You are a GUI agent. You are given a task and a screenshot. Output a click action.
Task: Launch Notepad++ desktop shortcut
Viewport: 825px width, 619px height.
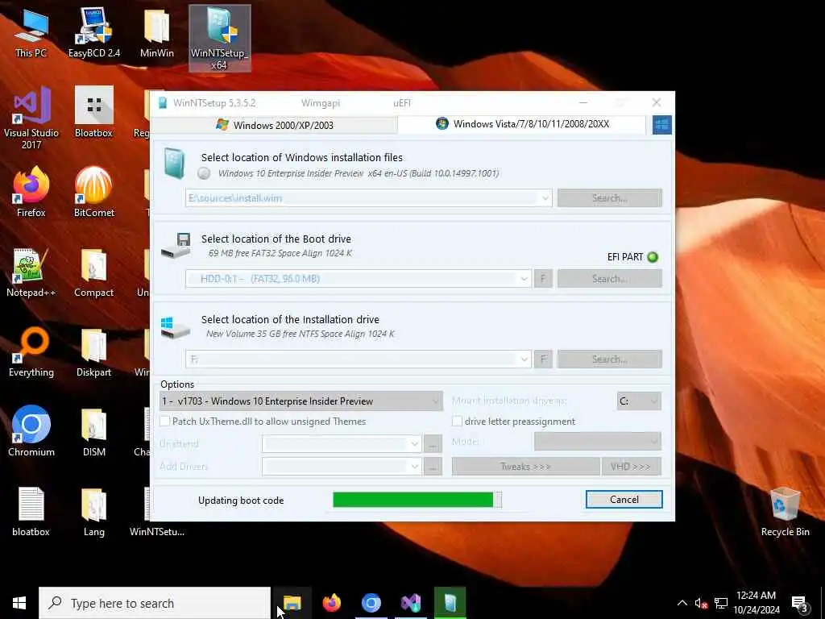pos(31,272)
